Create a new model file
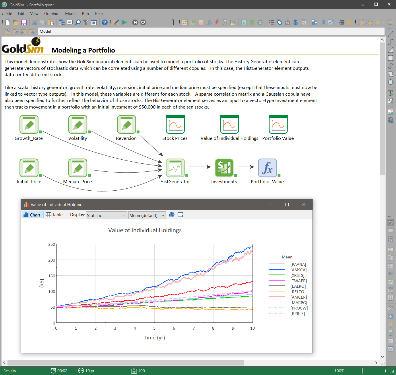396x375 pixels. (x=8, y=22)
